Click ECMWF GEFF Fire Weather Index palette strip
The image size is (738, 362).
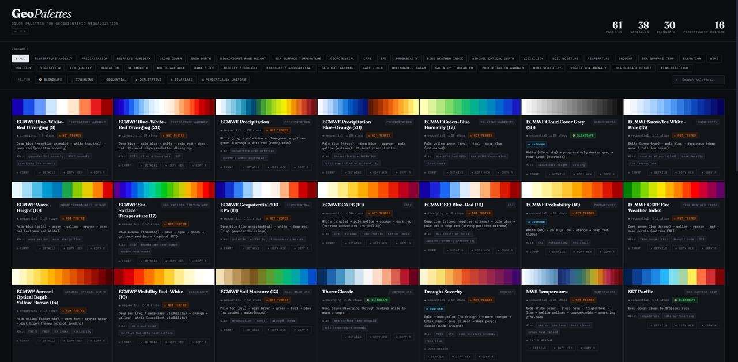pyautogui.click(x=674, y=190)
